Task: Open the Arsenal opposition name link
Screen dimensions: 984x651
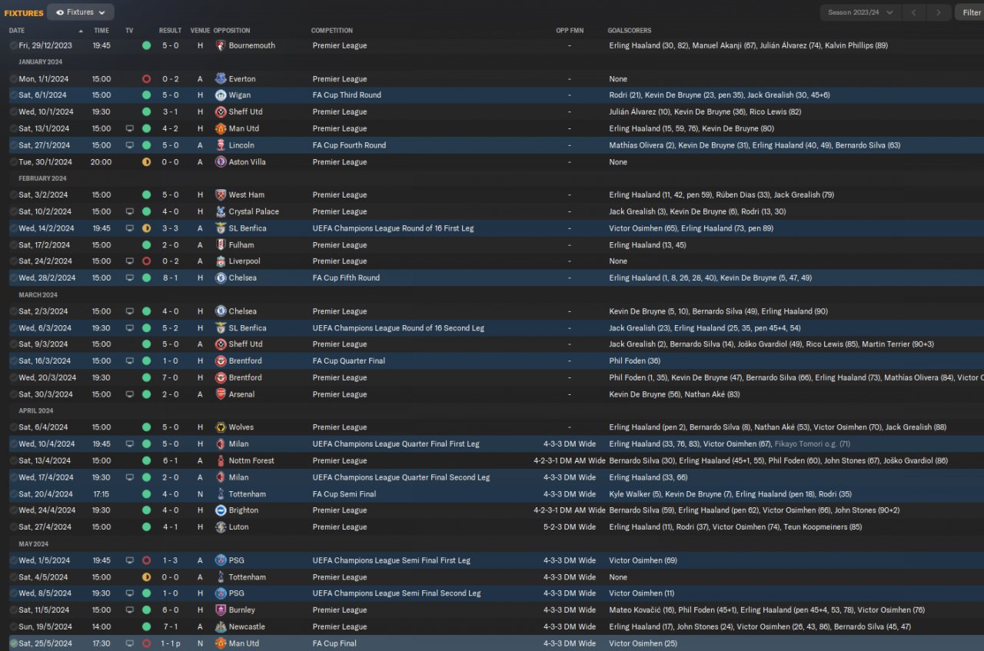Action: (x=241, y=394)
